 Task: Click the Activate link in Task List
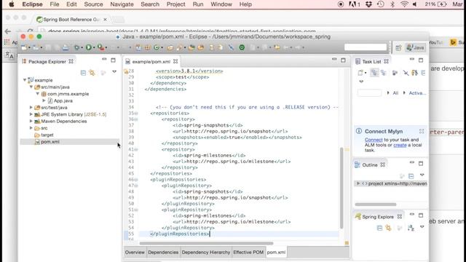(x=417, y=93)
